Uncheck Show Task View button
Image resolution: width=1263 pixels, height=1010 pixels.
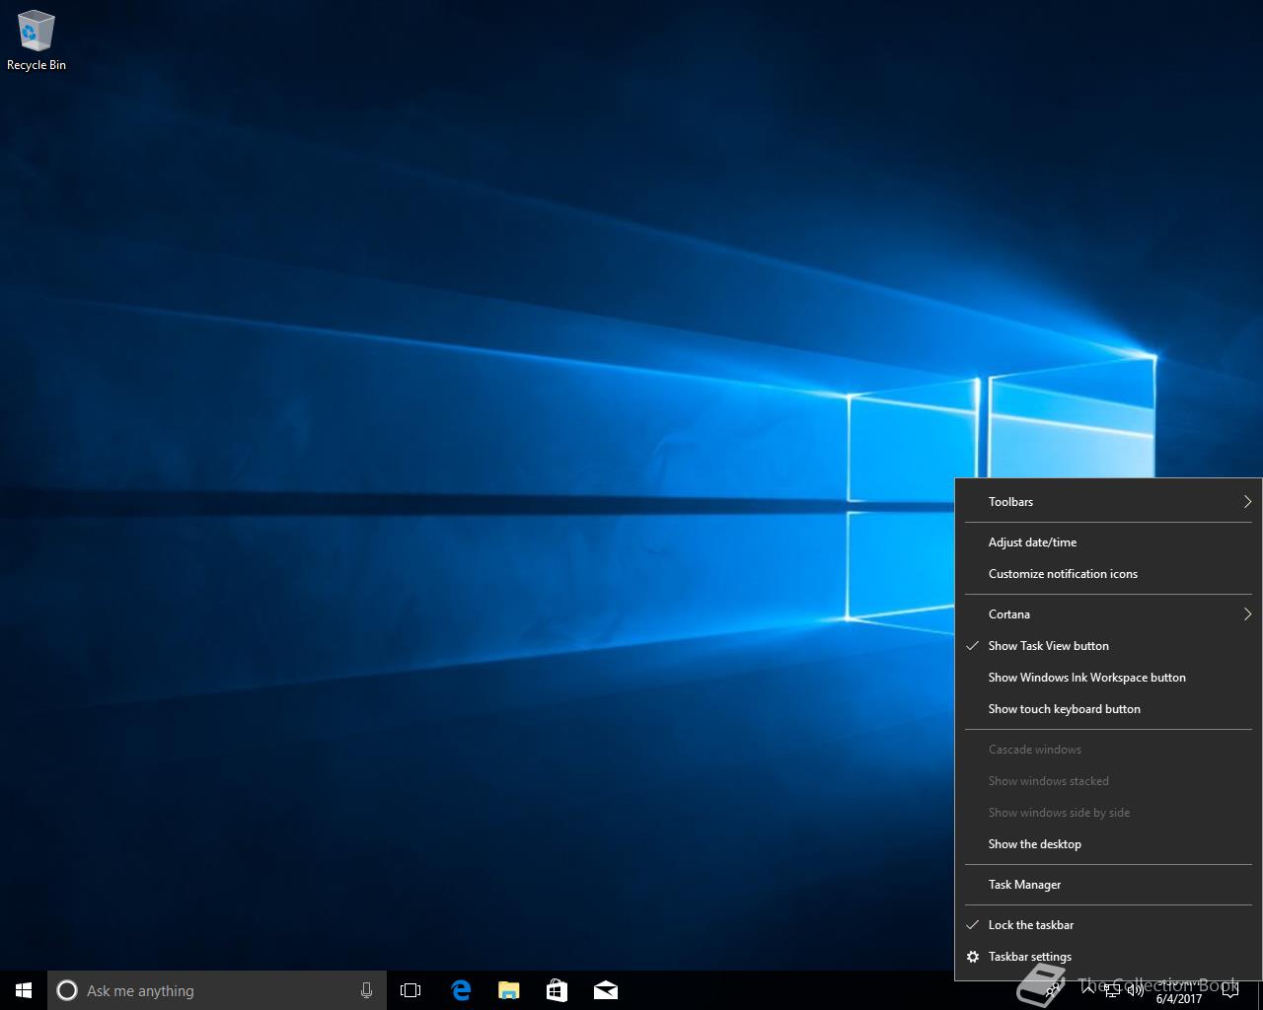click(x=1108, y=645)
